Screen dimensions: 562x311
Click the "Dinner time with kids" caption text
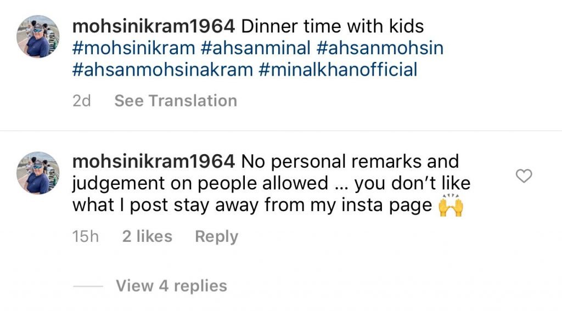[x=333, y=25]
